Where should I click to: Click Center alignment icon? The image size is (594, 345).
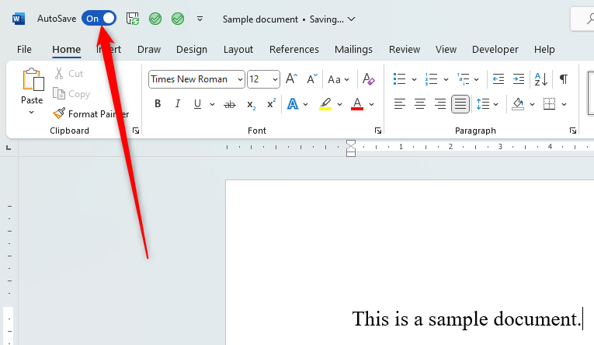coord(420,103)
